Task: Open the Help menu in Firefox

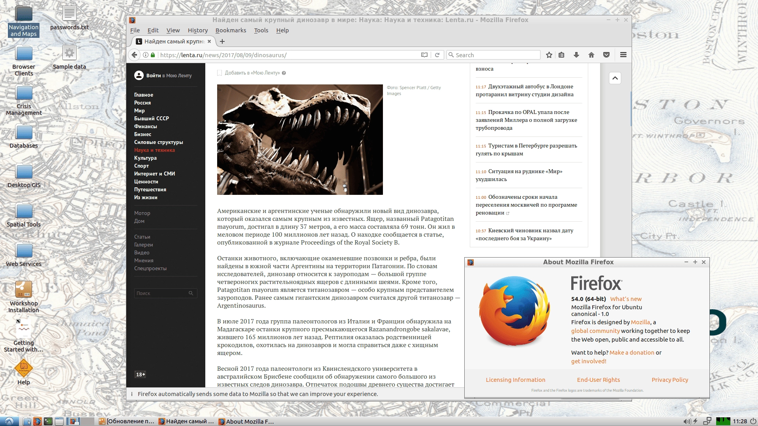Action: point(282,30)
